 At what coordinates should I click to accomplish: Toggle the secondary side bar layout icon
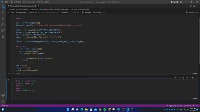(x=177, y=2)
